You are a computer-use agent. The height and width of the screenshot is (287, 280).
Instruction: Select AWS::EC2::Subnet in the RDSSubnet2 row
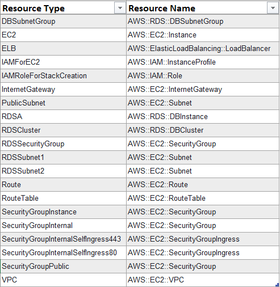pos(203,171)
